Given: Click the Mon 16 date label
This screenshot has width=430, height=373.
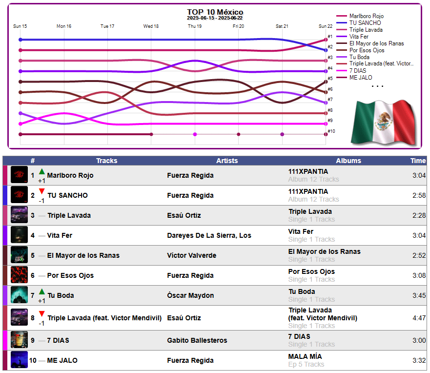Looking at the screenshot, I should tap(64, 26).
